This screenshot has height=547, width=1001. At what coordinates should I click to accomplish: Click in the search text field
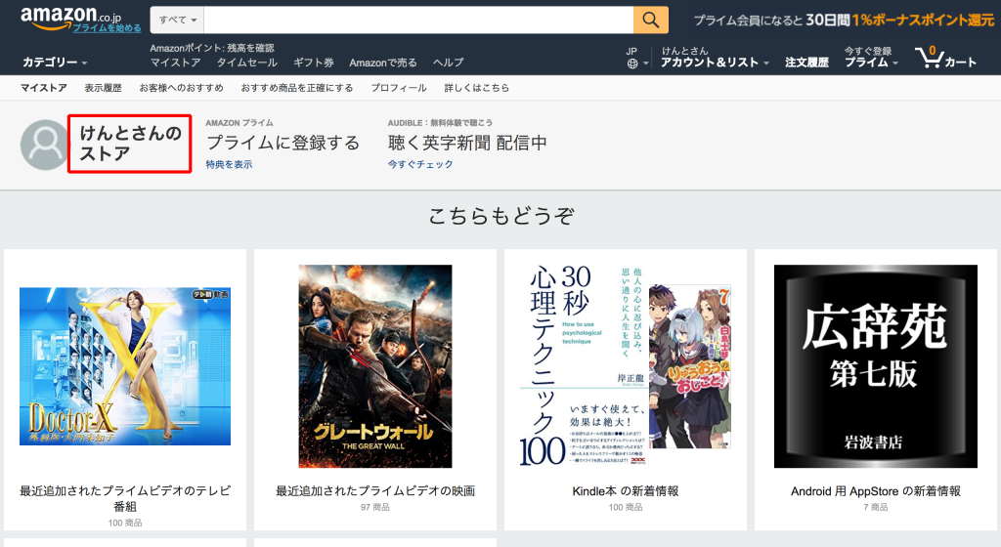[418, 20]
